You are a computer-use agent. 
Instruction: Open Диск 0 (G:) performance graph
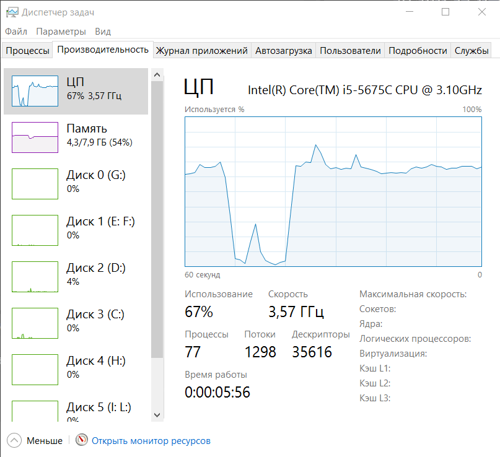point(35,184)
